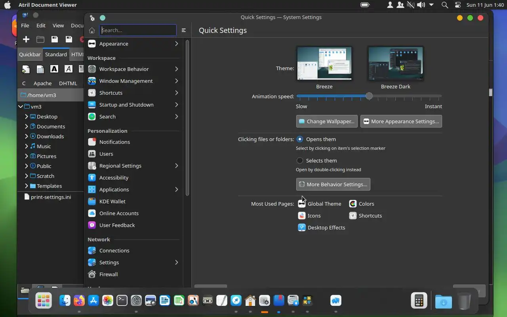507x317 pixels.
Task: Open Desktop Effects under Most Used Pages
Action: pos(322,227)
